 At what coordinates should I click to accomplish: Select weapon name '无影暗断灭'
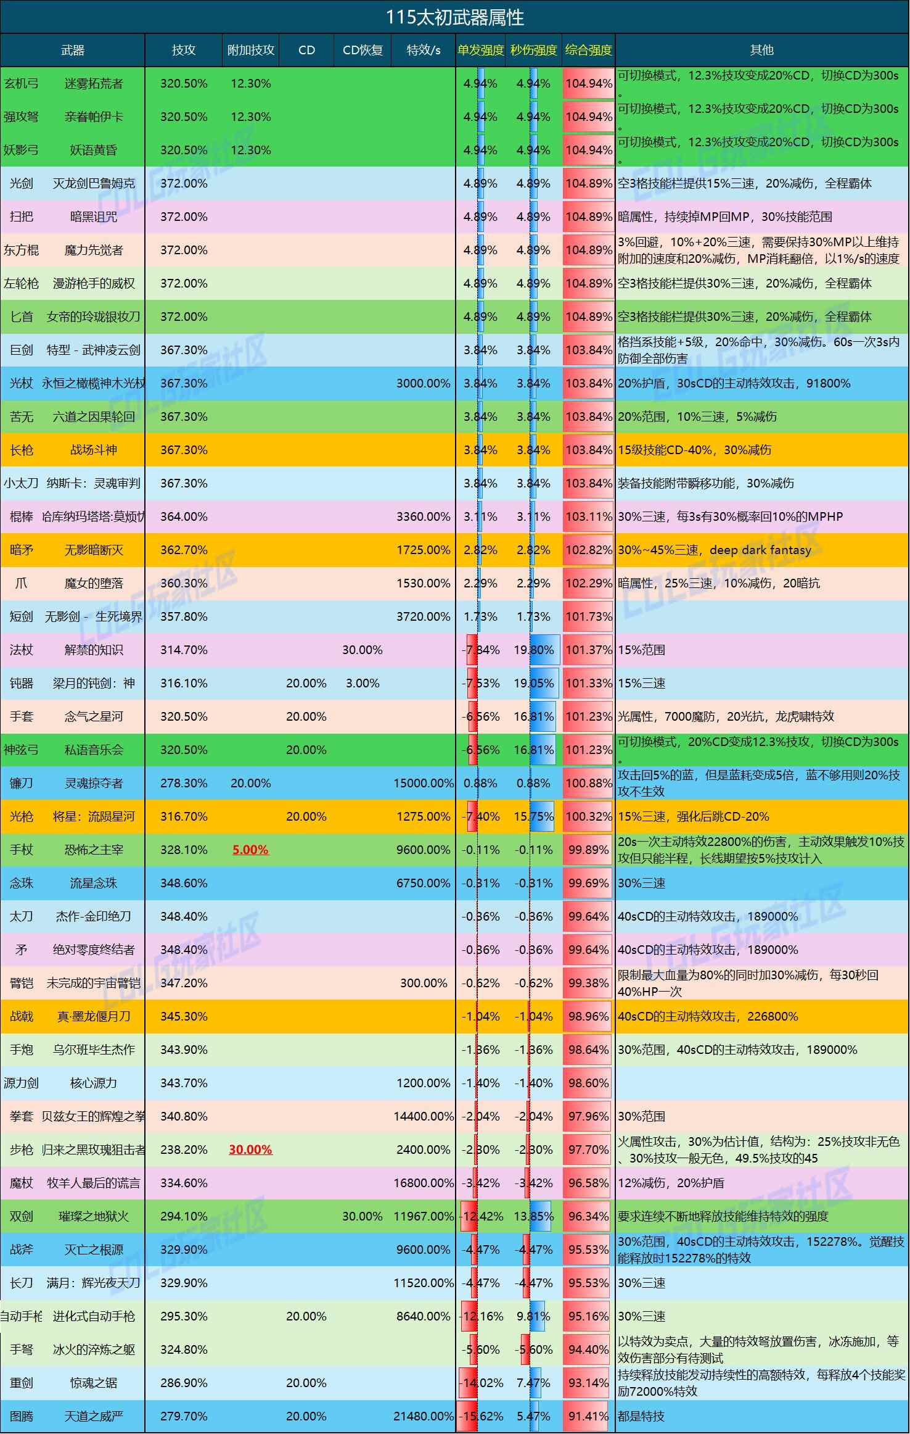(x=94, y=550)
